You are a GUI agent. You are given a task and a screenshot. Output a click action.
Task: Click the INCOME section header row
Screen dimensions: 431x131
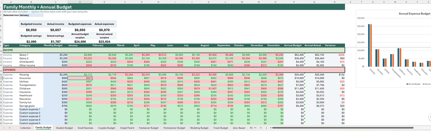click(174, 50)
